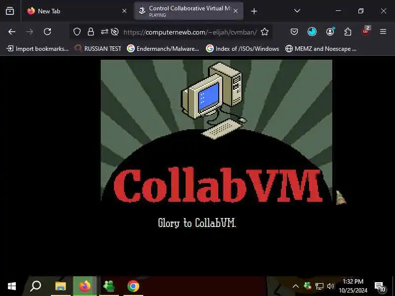This screenshot has width=395, height=296.
Task: Open Firefox View from the tab bar icon
Action: 10,11
